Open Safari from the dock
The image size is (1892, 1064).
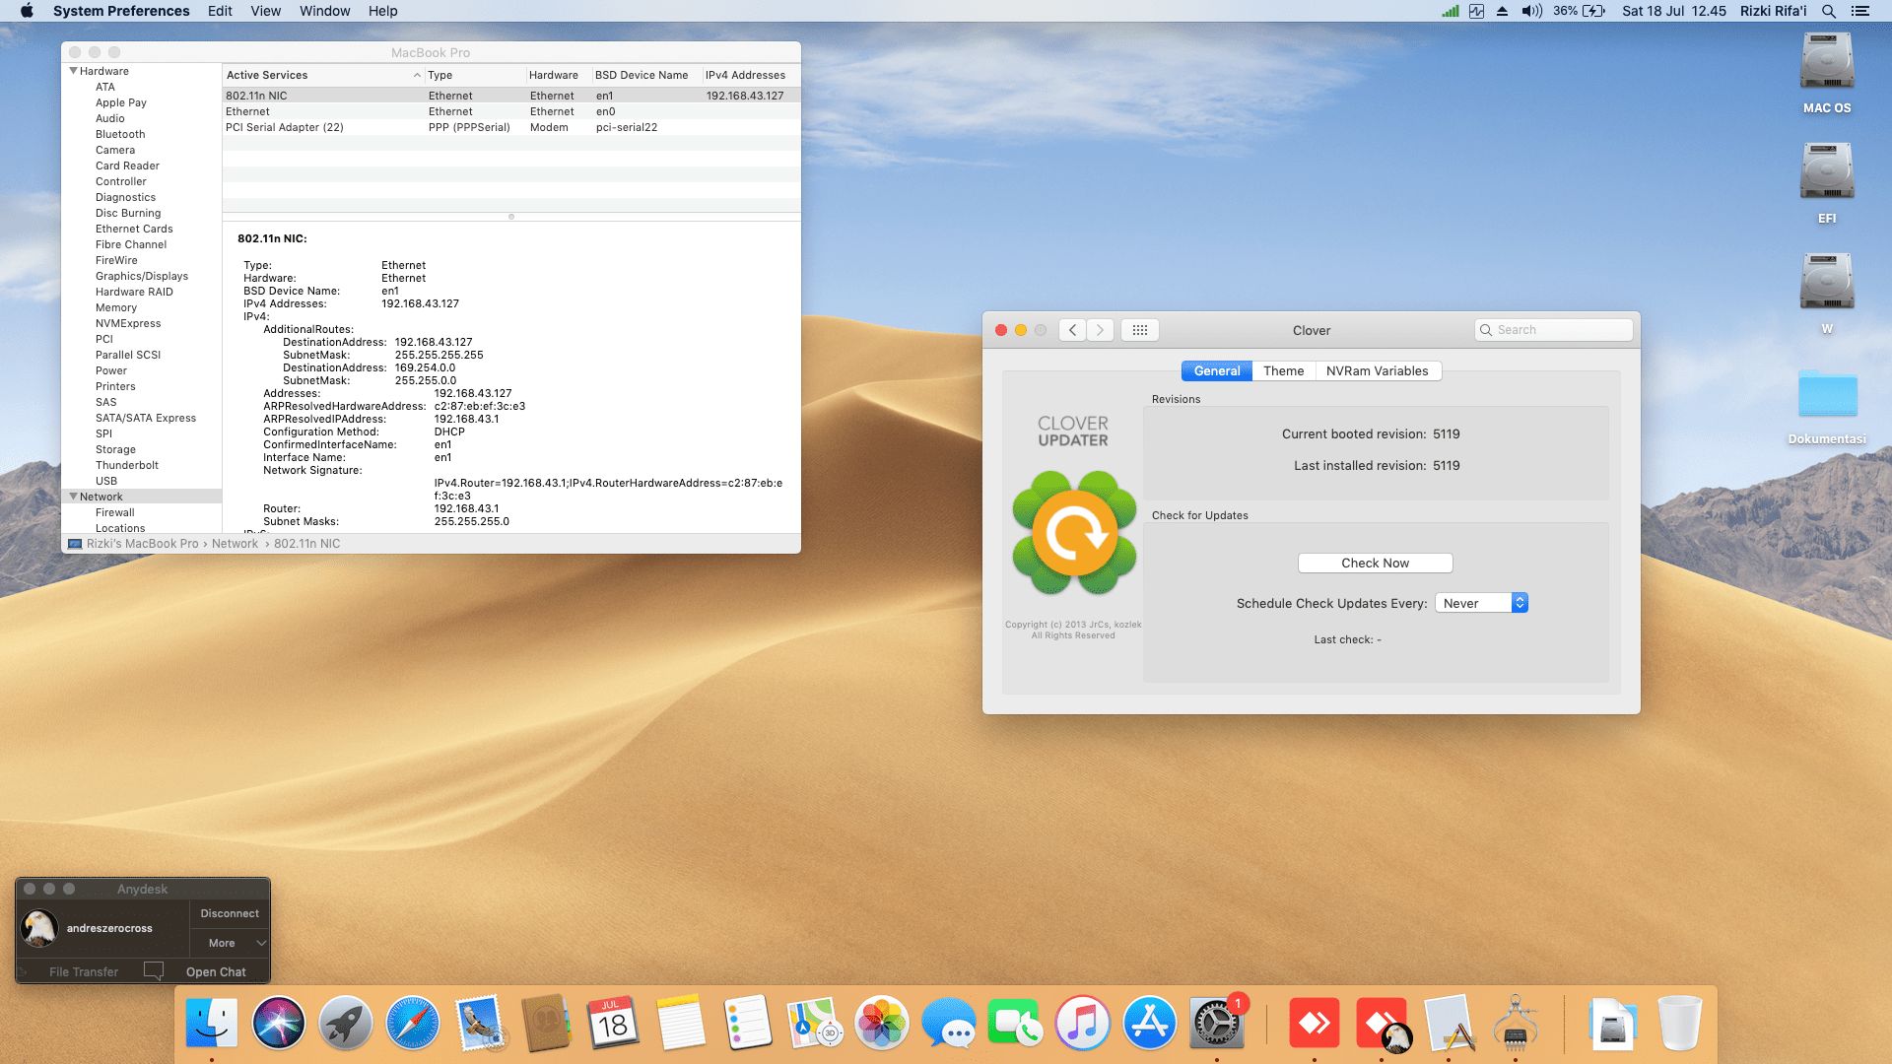pos(412,1024)
